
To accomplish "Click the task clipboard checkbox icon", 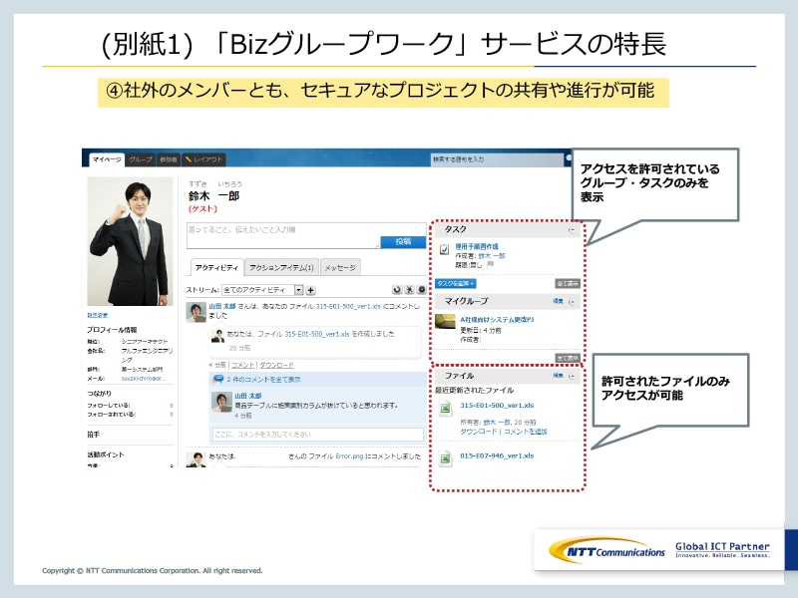I will coord(444,250).
